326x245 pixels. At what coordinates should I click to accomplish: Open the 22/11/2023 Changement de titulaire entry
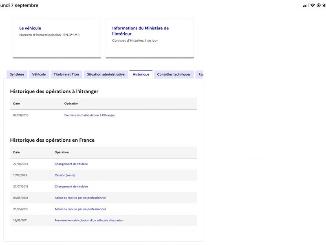coord(71,164)
